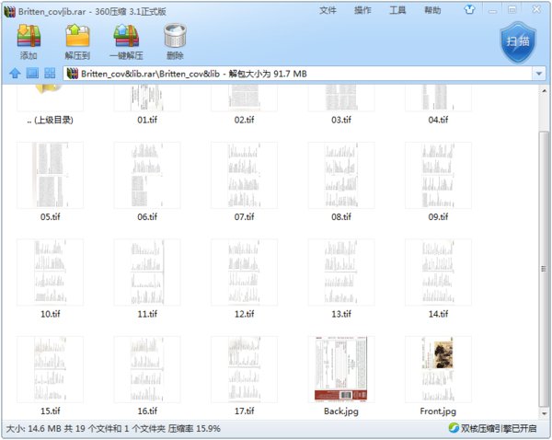This screenshot has height=440, width=552.
Task: Go up one level with the up arrow
Action: [15, 74]
